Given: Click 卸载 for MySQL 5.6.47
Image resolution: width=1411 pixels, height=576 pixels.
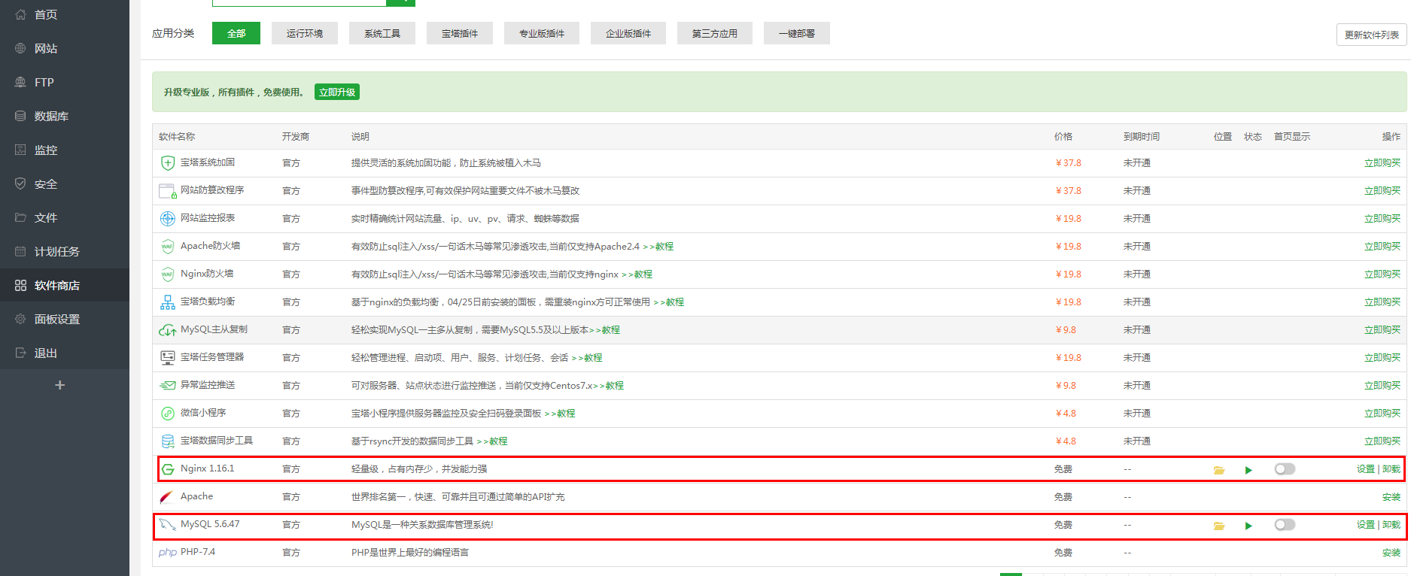Looking at the screenshot, I should pos(1391,524).
